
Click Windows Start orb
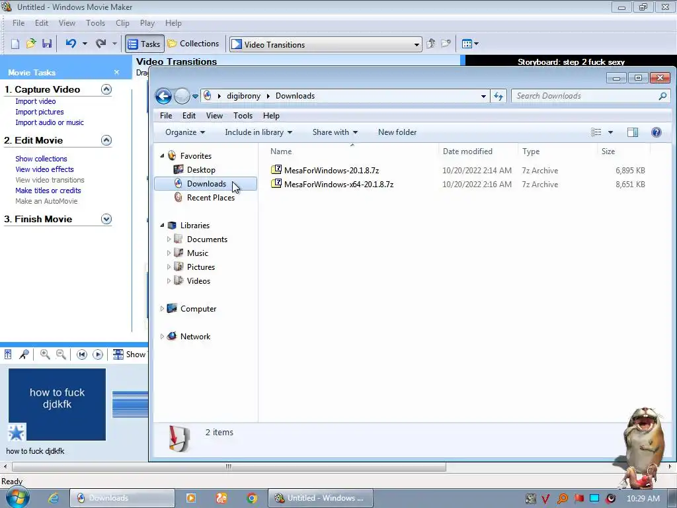coord(17,497)
